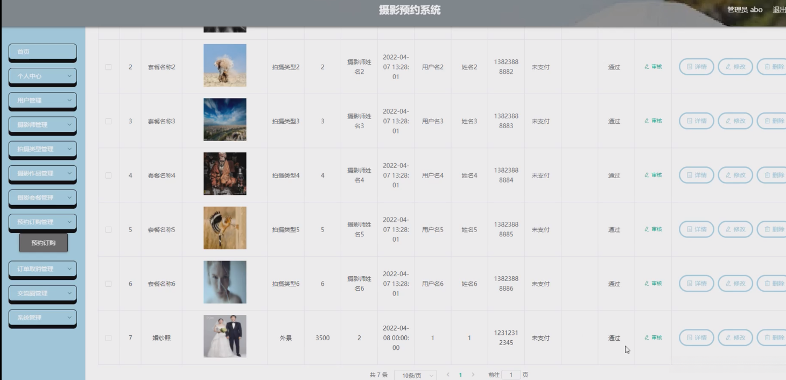
Task: Open the city skyline thumbnail in row 套餐名称3
Action: [225, 119]
